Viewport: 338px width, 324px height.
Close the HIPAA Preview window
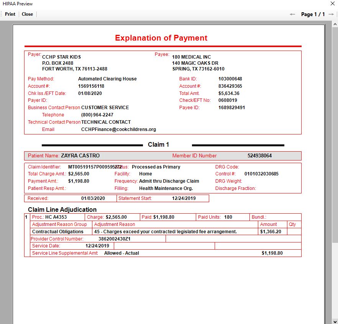pos(333,3)
